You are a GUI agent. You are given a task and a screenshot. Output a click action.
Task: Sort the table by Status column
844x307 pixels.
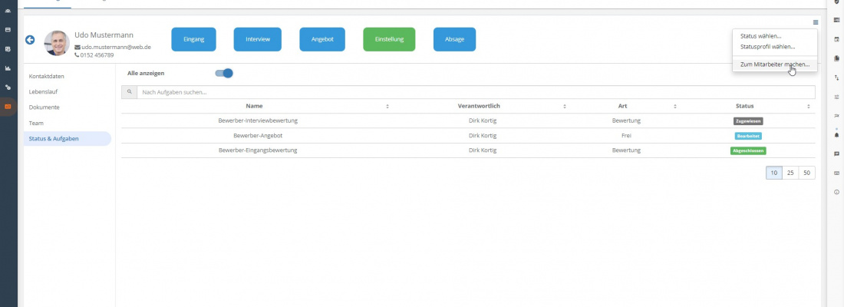point(808,106)
